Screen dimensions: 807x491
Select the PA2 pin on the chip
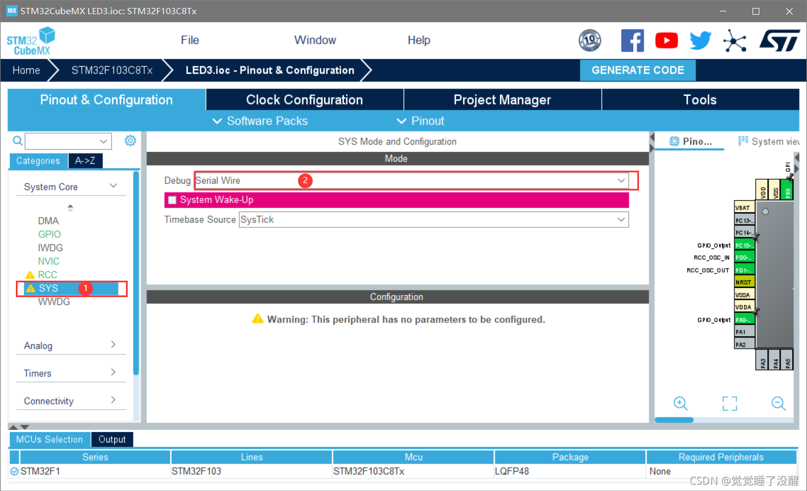(745, 344)
